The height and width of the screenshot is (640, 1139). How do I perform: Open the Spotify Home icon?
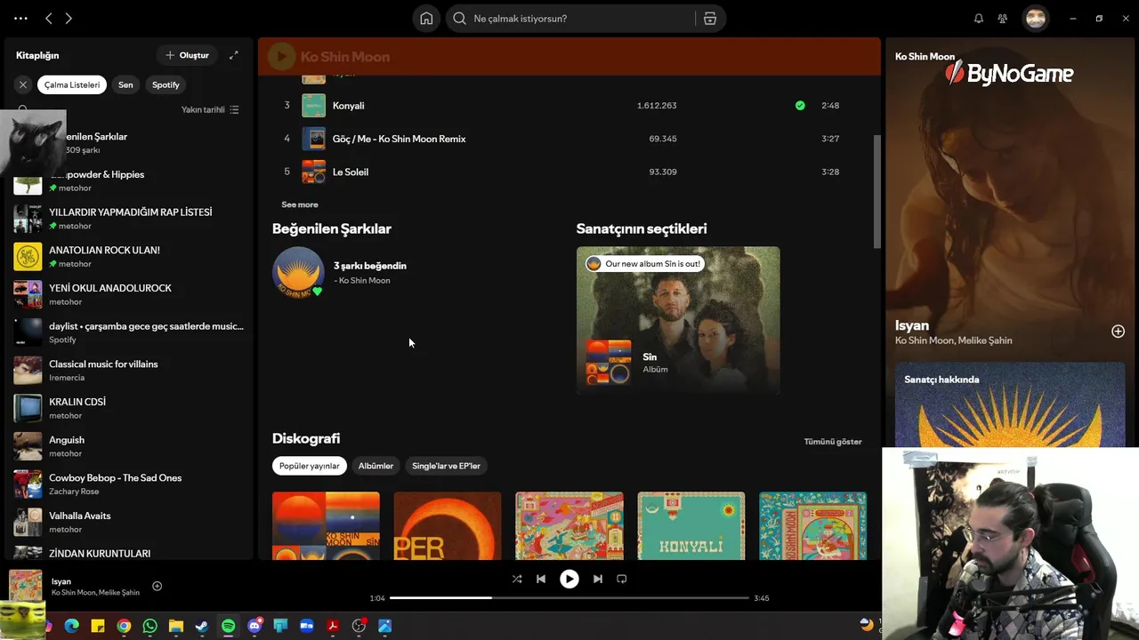pos(426,19)
